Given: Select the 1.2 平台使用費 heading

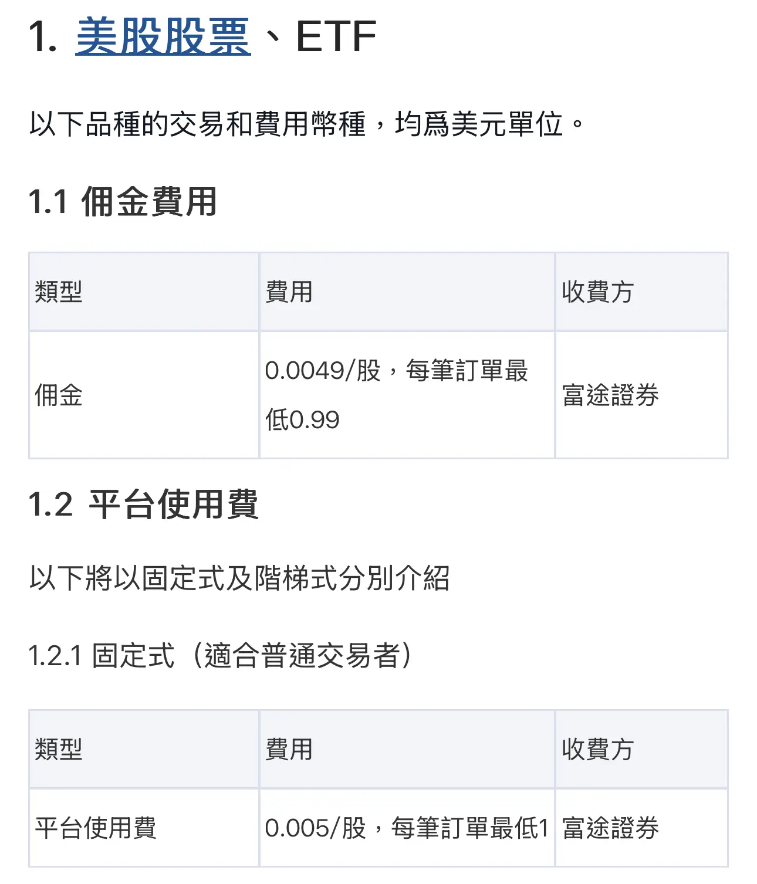Looking at the screenshot, I should click(x=143, y=504).
